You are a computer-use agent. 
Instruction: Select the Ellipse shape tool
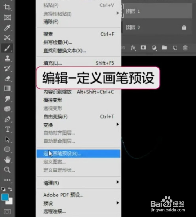7,150
